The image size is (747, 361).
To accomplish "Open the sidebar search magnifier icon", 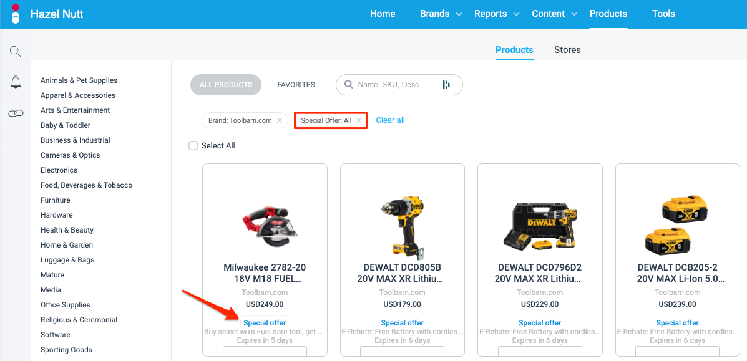I will pos(16,52).
